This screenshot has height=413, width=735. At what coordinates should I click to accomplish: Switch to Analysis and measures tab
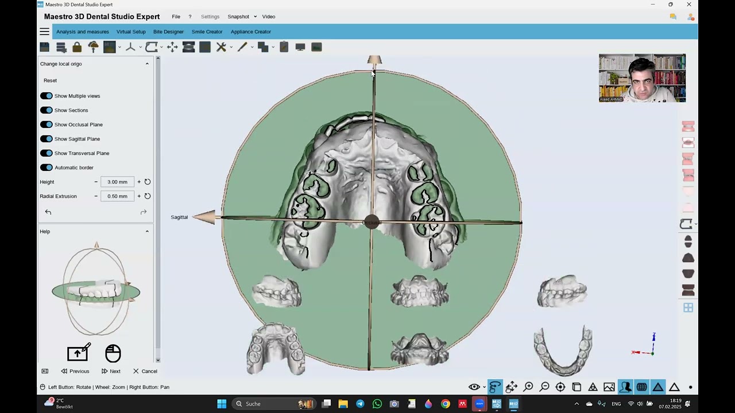(83, 32)
